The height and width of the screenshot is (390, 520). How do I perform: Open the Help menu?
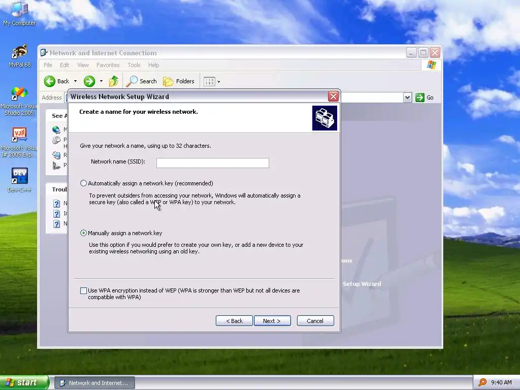point(153,65)
